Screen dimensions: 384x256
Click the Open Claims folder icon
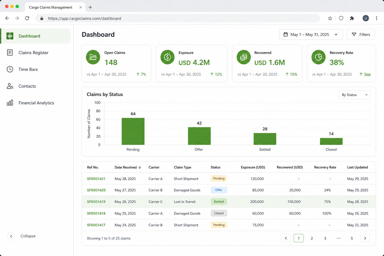point(93,57)
